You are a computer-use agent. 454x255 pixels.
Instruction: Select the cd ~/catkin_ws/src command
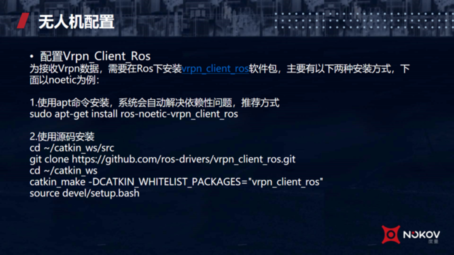[72, 148]
